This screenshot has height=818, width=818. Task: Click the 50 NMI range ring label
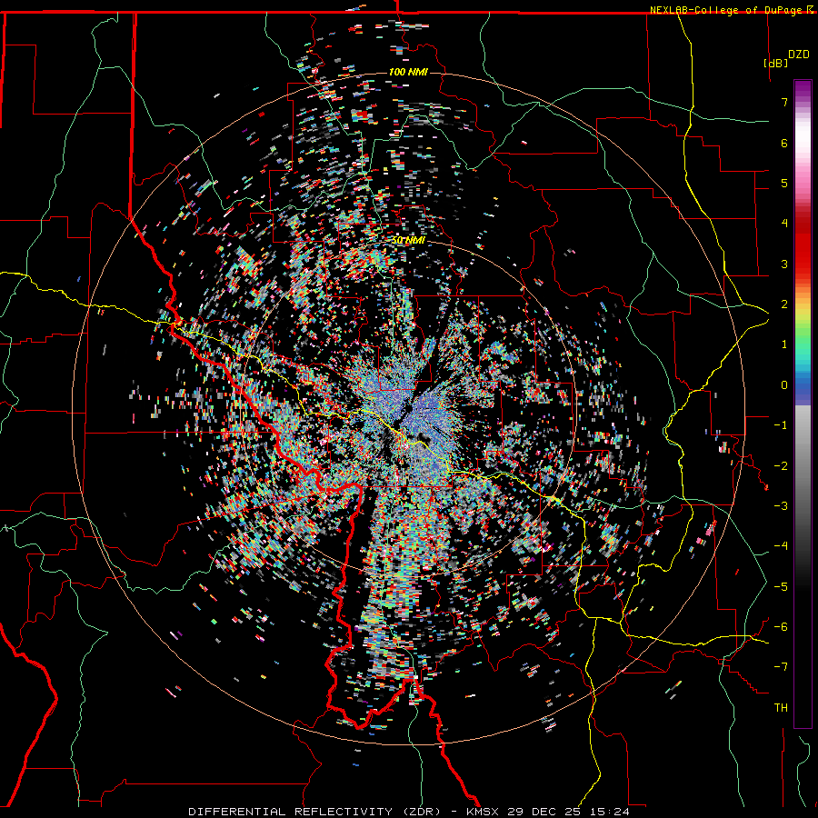pos(408,241)
